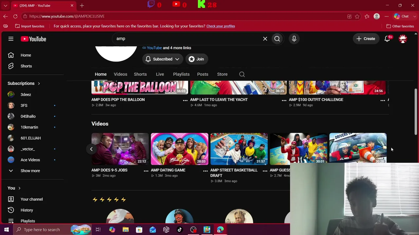Click the Windows taskbar search box
The width and height of the screenshot is (419, 235).
[x=52, y=230]
